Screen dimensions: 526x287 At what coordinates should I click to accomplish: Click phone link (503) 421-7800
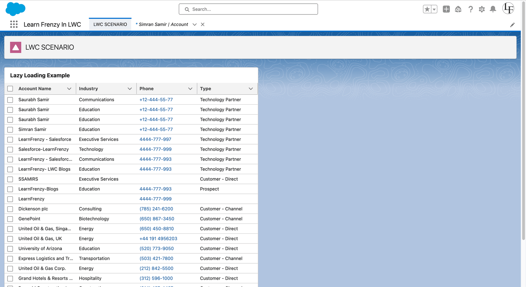[x=156, y=258]
